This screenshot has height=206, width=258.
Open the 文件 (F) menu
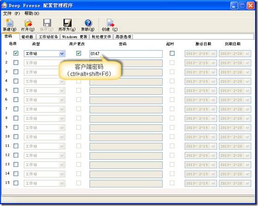point(11,13)
